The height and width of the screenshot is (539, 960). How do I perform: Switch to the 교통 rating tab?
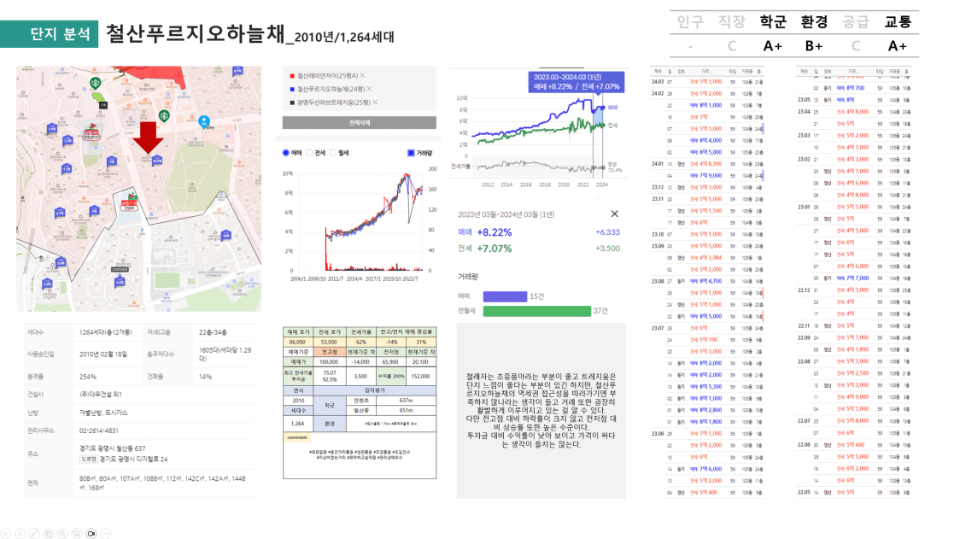click(x=898, y=22)
